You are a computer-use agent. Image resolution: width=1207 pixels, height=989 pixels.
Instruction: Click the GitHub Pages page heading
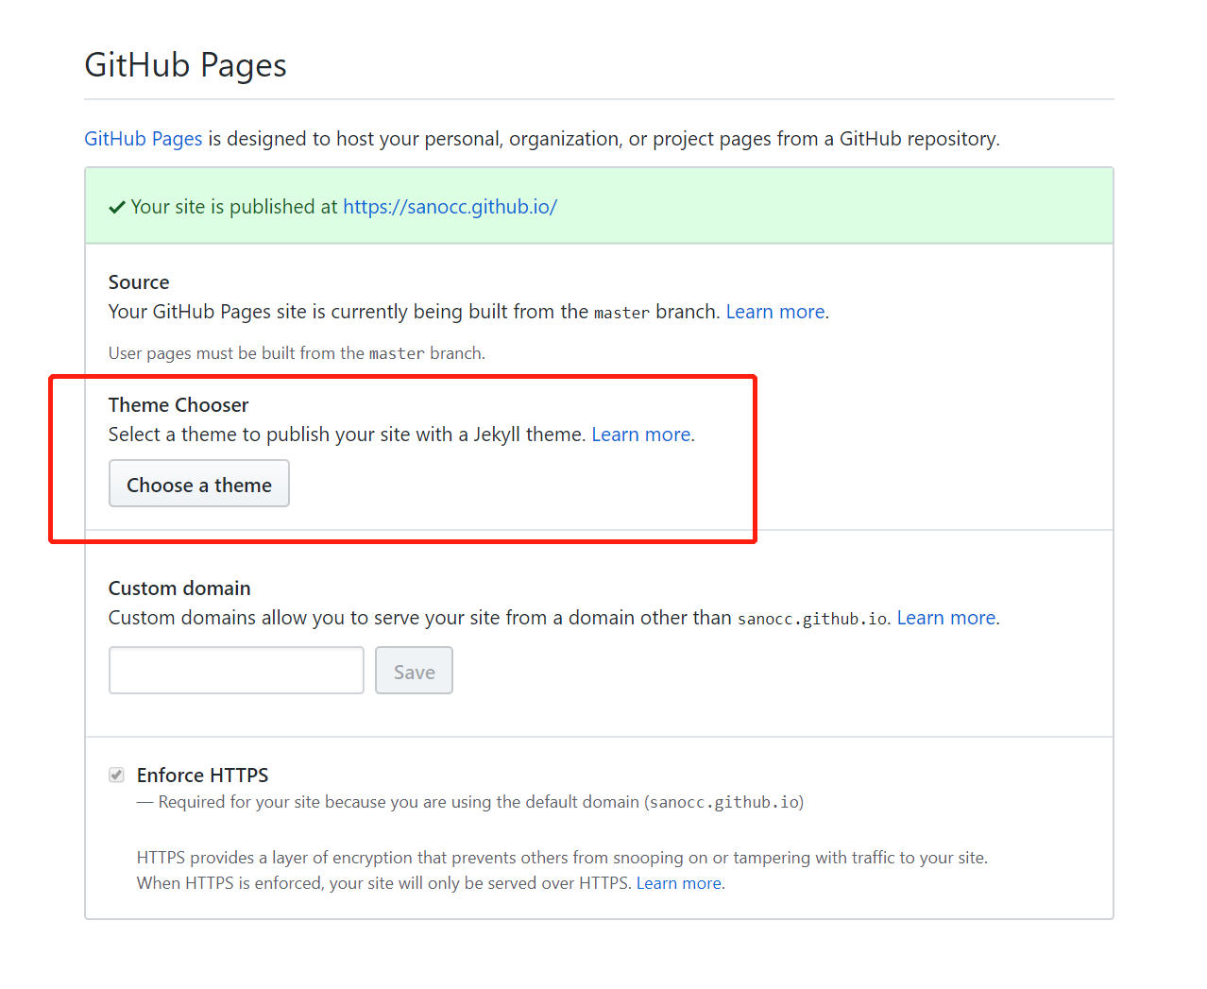click(185, 65)
